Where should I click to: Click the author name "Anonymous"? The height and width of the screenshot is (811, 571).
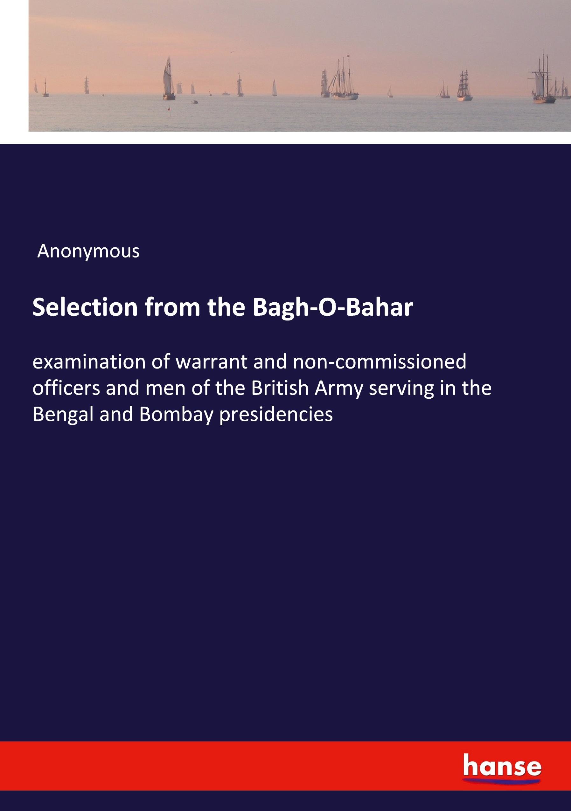89,251
